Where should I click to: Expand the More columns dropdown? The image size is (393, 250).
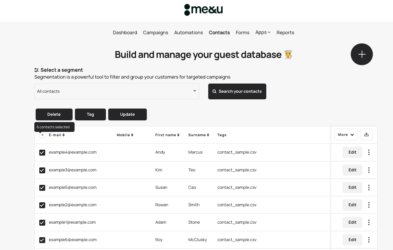click(346, 135)
